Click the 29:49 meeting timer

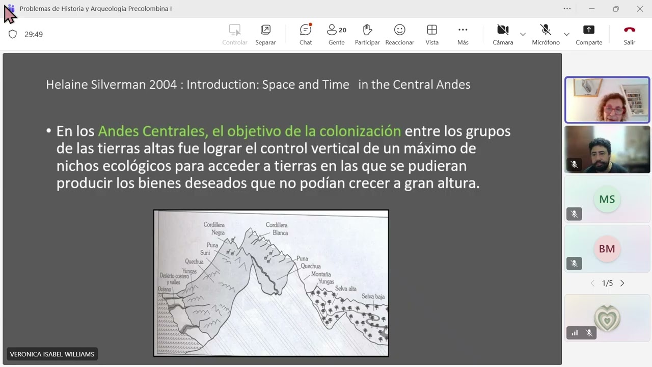pos(34,34)
